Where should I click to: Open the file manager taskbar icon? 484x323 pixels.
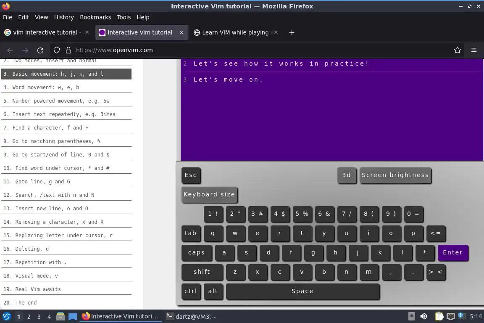click(x=60, y=317)
